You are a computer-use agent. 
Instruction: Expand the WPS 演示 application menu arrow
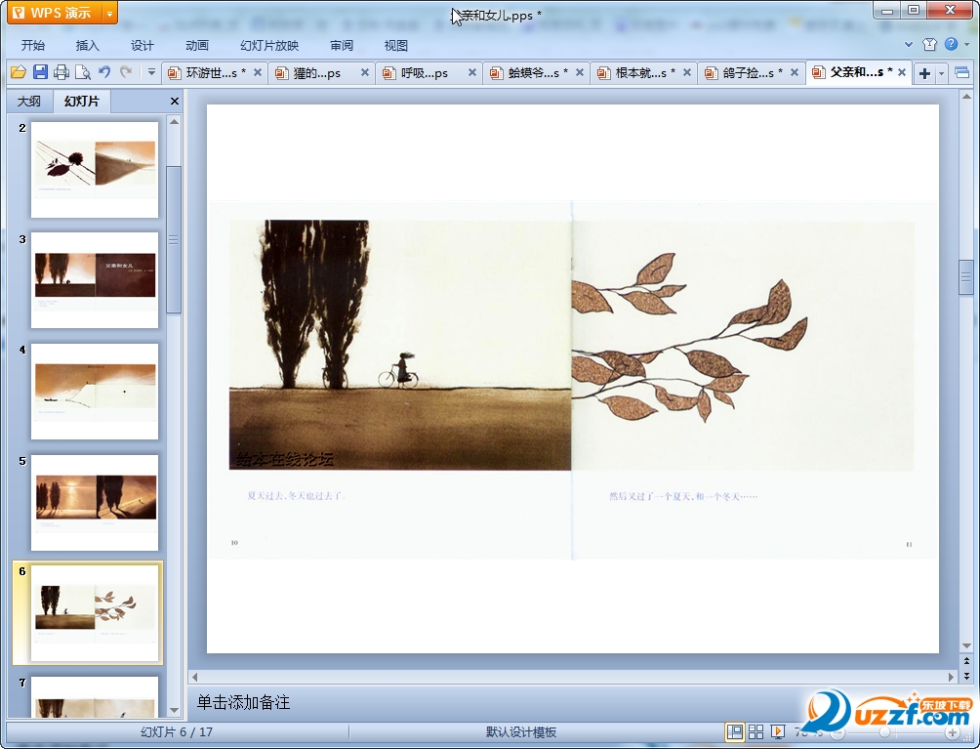coord(109,13)
